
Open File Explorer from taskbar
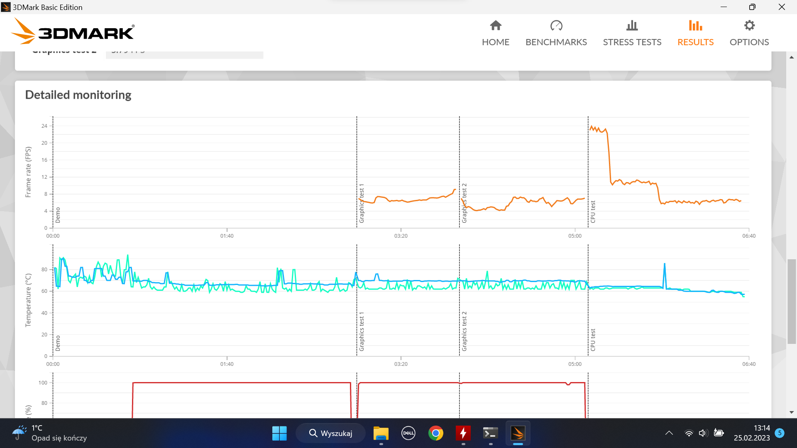[381, 433]
